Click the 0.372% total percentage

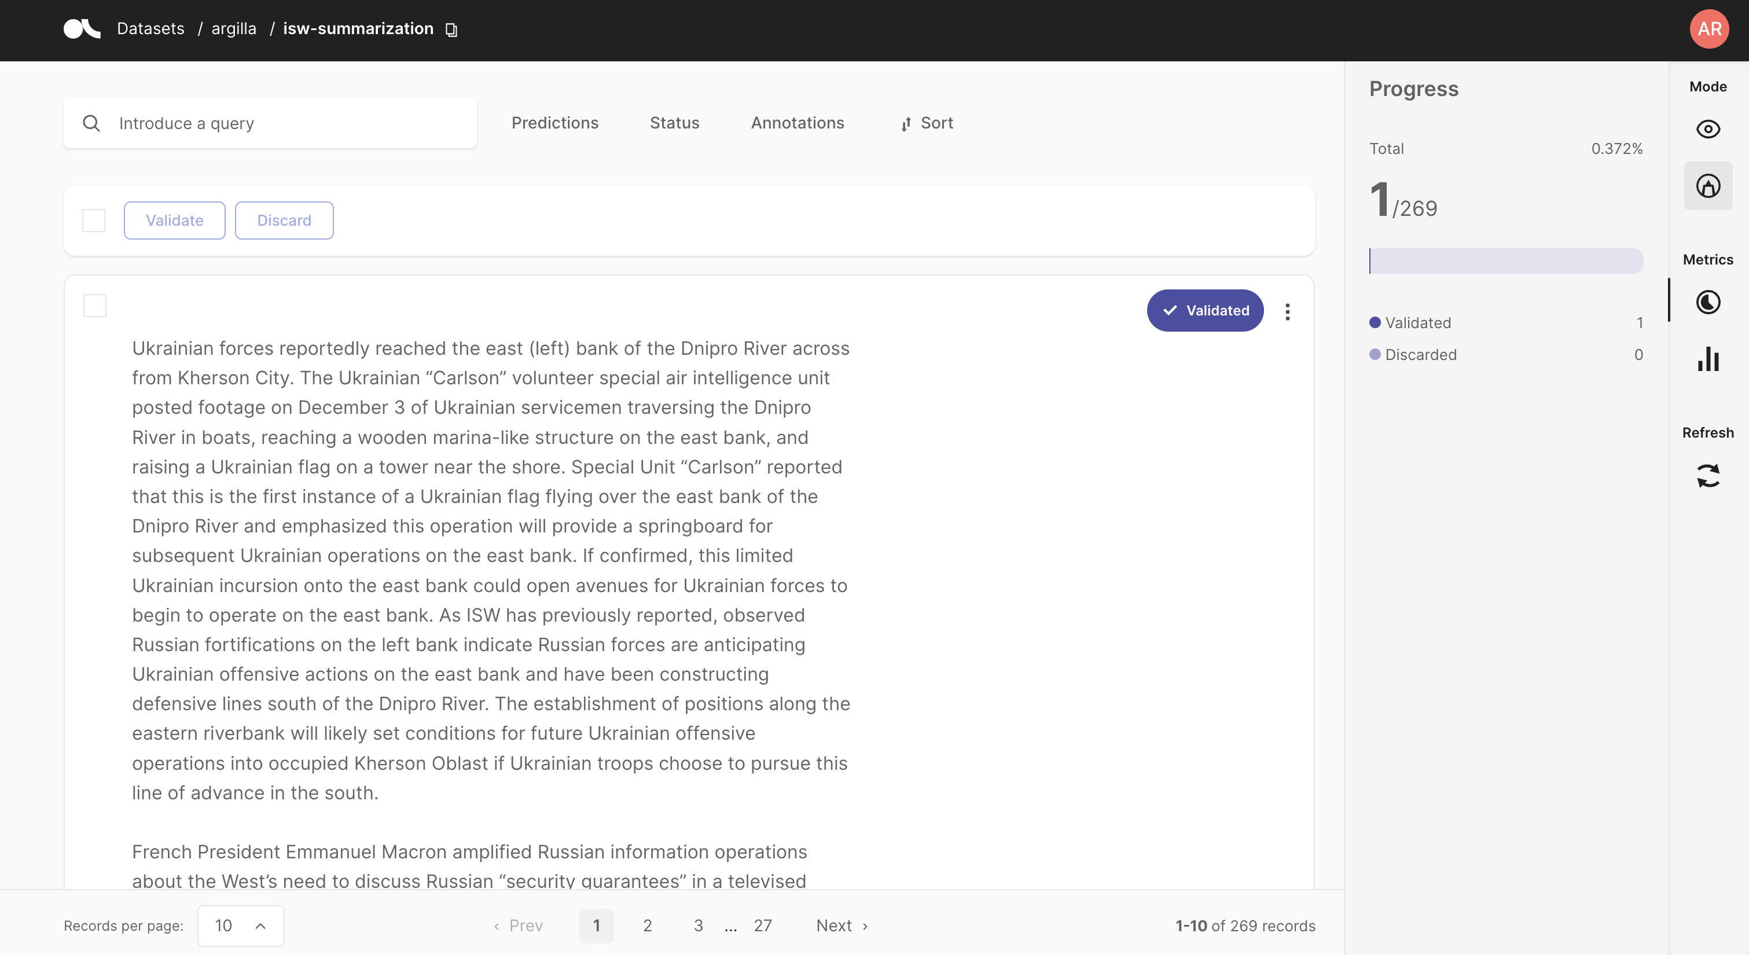1616,149
